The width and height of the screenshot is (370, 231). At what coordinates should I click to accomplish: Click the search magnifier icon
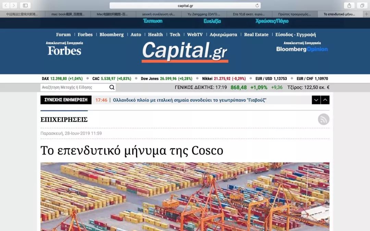click(112, 88)
